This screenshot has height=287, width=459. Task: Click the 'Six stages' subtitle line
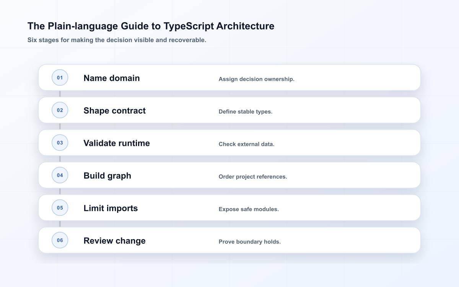point(117,40)
